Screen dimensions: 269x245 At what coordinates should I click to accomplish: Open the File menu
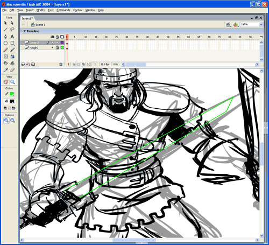(x=4, y=10)
